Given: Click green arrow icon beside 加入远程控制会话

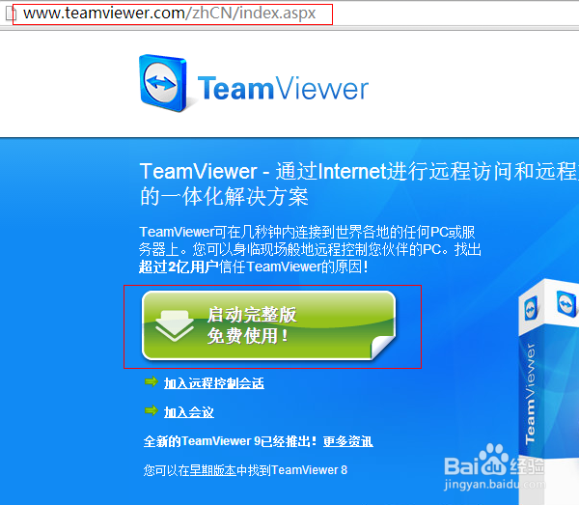Looking at the screenshot, I should (152, 381).
